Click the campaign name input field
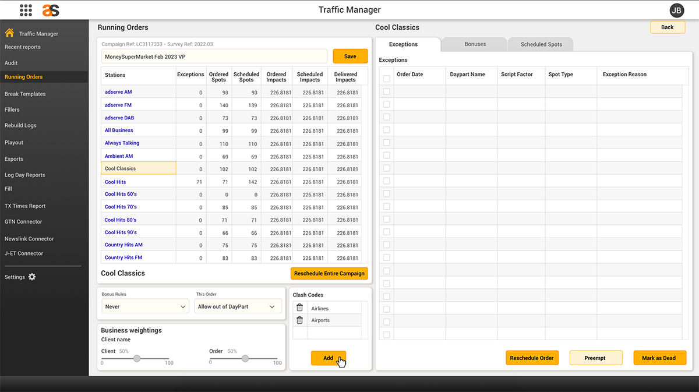This screenshot has width=699, height=392. point(214,56)
